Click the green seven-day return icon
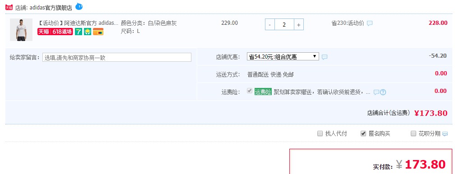The width and height of the screenshot is (455, 174). pos(79,32)
